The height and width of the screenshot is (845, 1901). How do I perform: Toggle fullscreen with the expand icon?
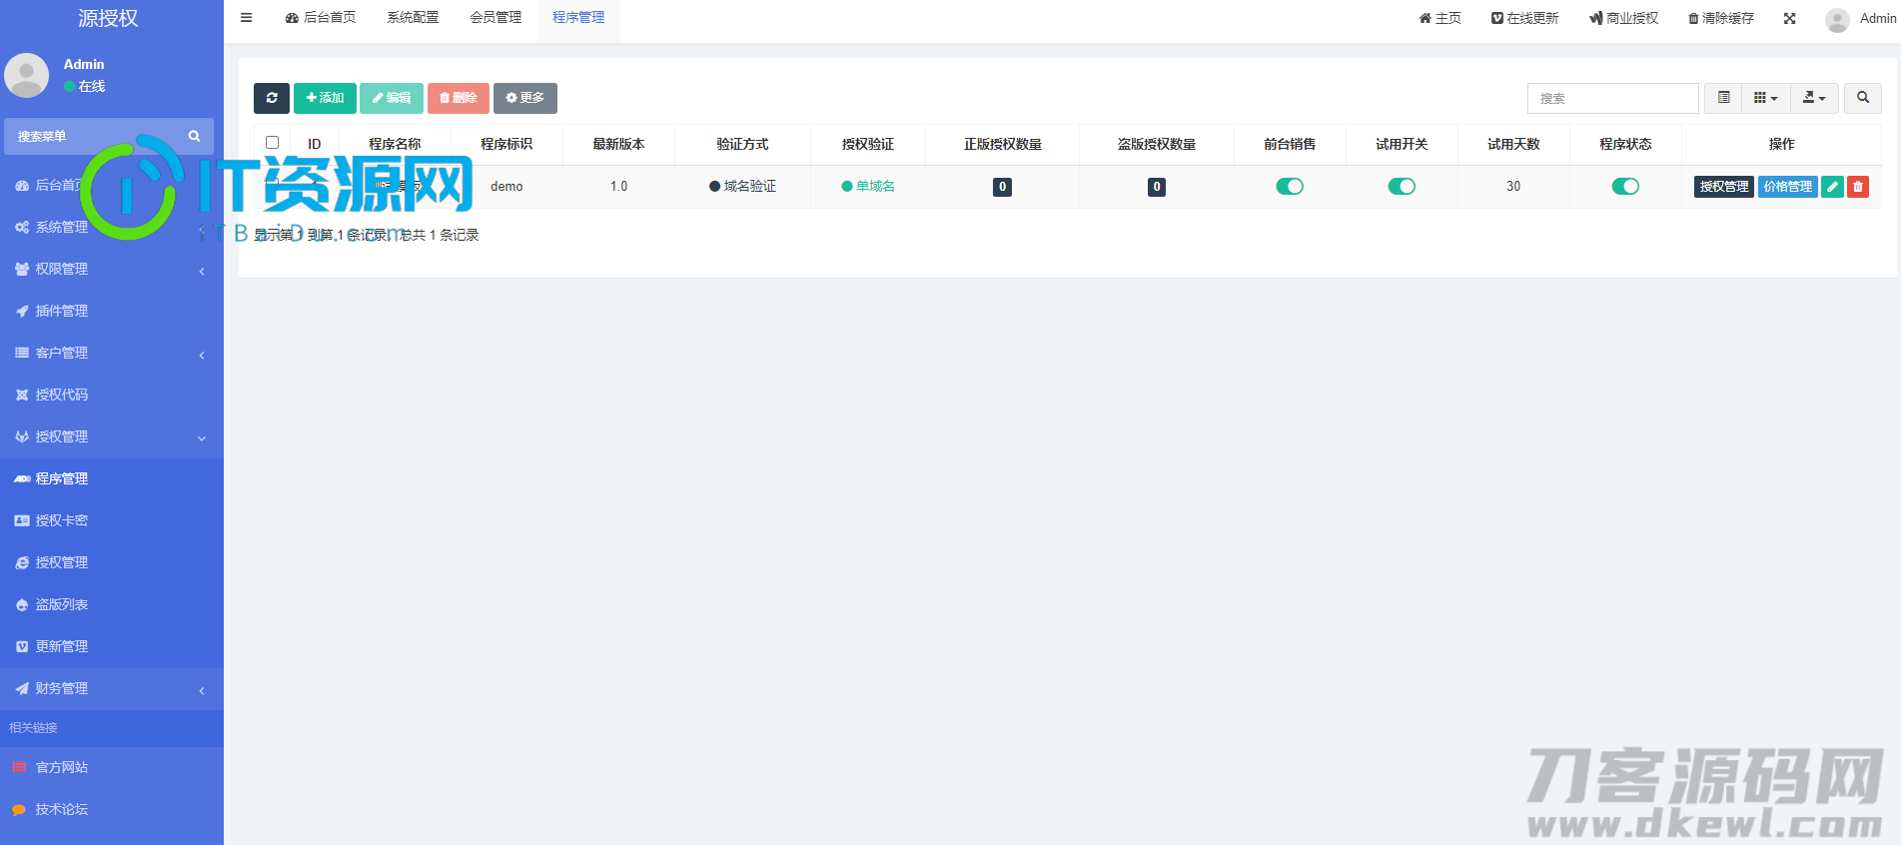[1789, 18]
